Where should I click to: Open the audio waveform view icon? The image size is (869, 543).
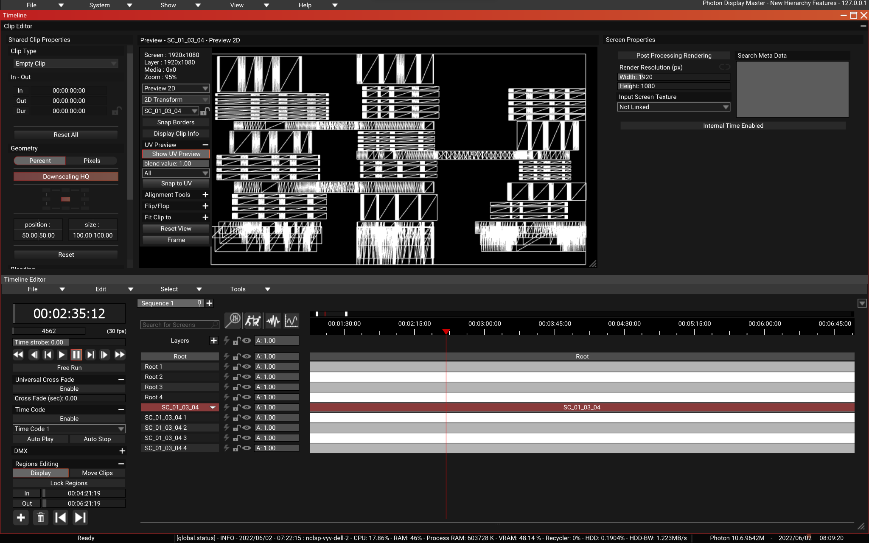coord(273,321)
